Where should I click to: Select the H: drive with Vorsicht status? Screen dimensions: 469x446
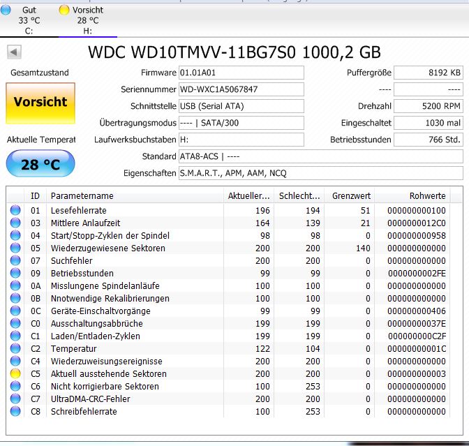(x=88, y=20)
